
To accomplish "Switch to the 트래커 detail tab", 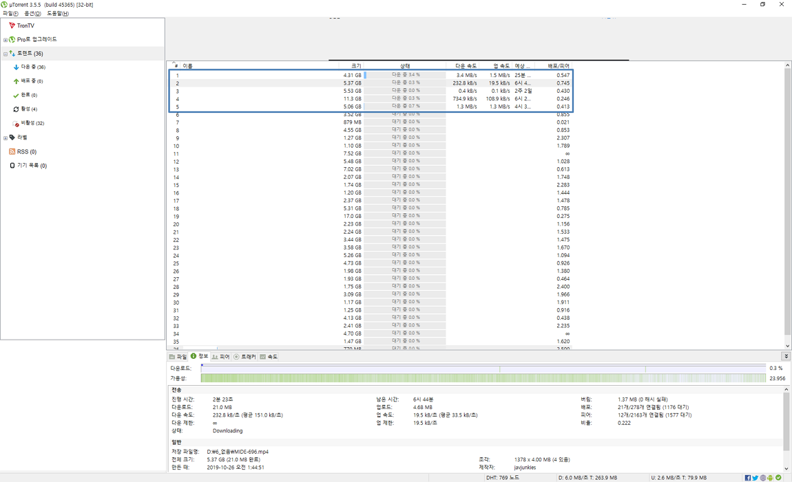I will (245, 356).
